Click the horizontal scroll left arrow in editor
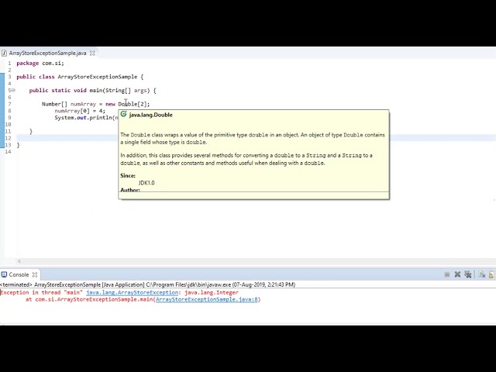The width and height of the screenshot is (496, 372). click(19, 261)
